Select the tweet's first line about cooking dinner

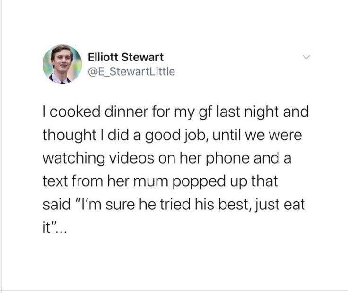(176, 112)
